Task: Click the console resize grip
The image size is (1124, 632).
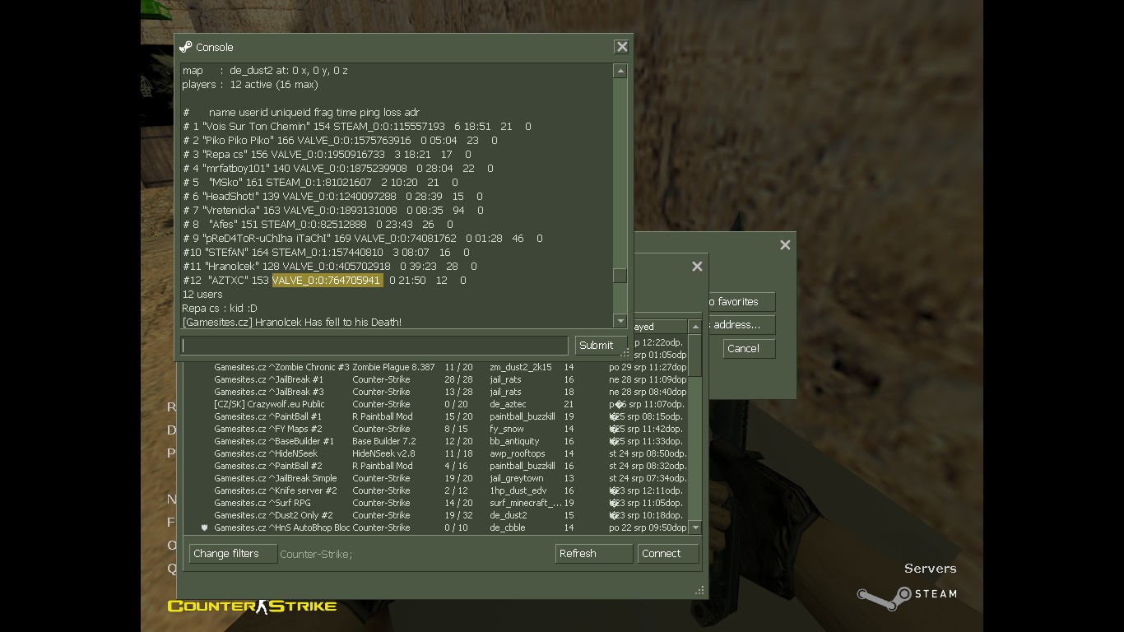Action: 625,353
